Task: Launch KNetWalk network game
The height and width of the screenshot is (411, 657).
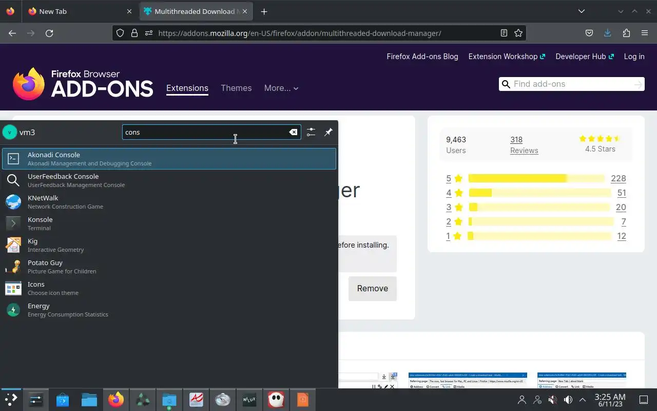Action: coord(169,202)
